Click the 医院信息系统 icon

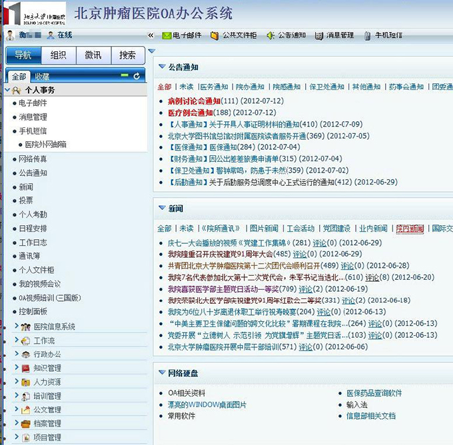[25, 327]
